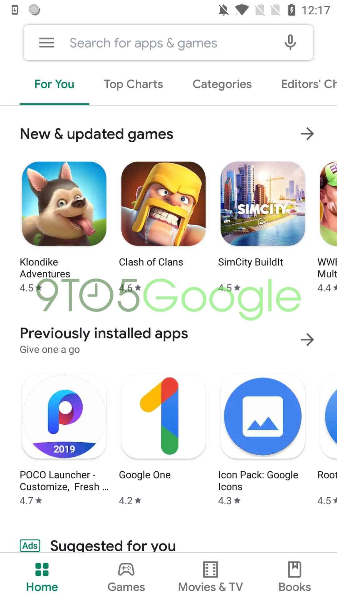Switch to the Top Charts tab

[x=134, y=84]
